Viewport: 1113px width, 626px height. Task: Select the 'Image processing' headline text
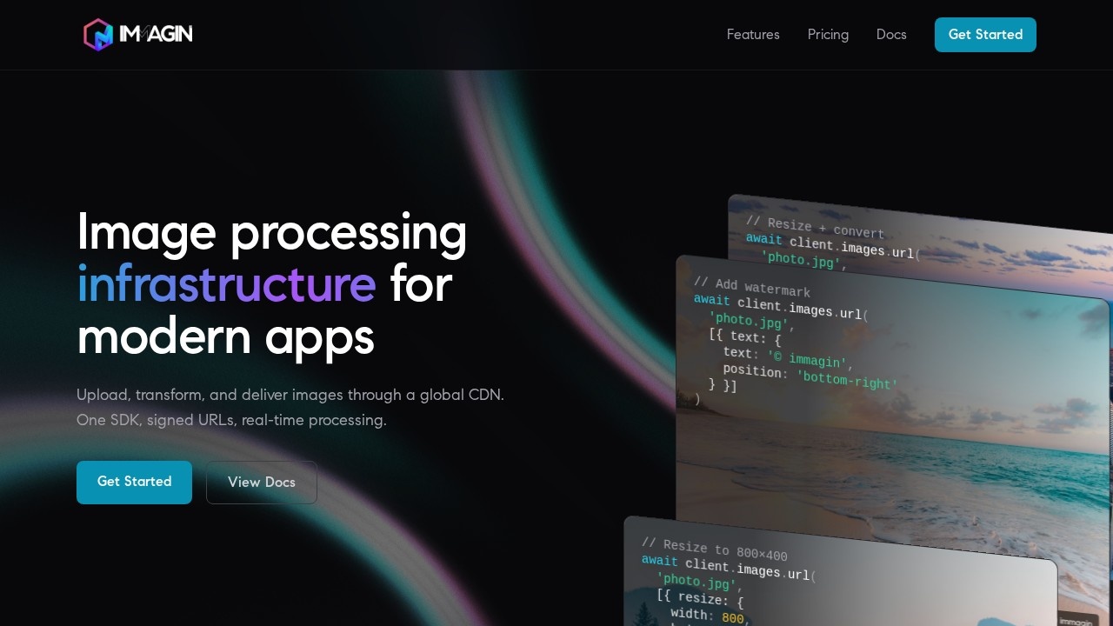tap(272, 232)
